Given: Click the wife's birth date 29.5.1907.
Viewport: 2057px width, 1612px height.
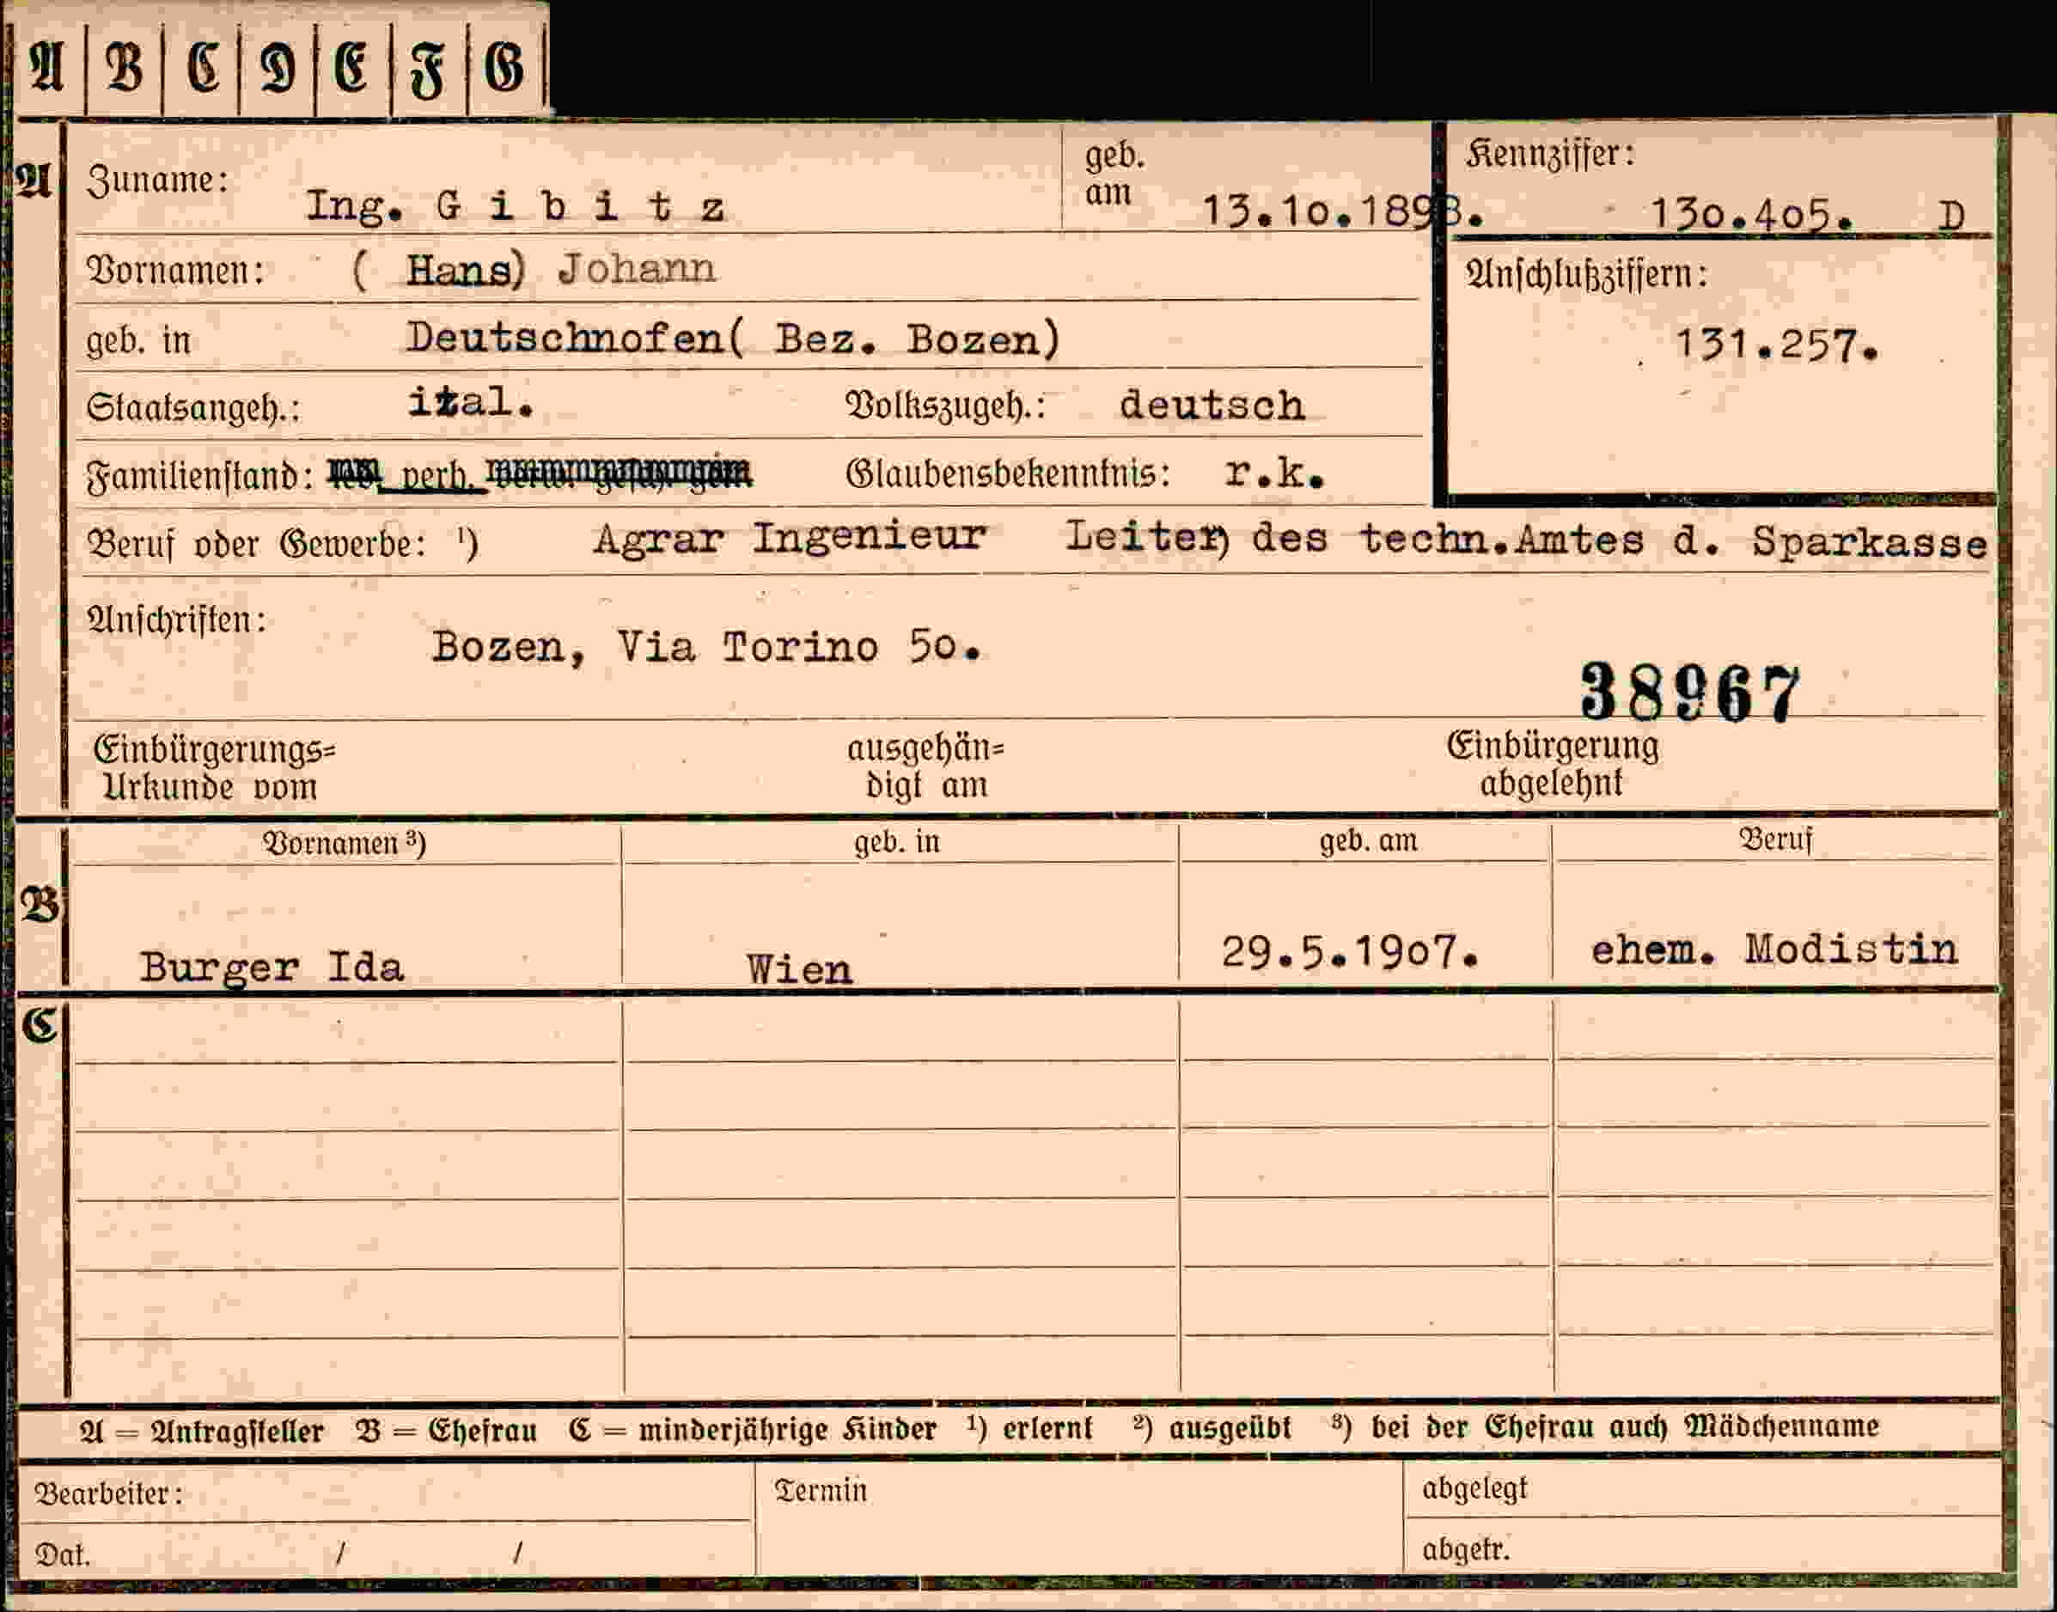Looking at the screenshot, I should [1349, 952].
